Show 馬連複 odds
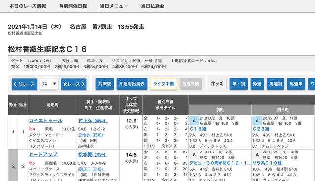Screen dimensions: 315x181 pos(276,84)
